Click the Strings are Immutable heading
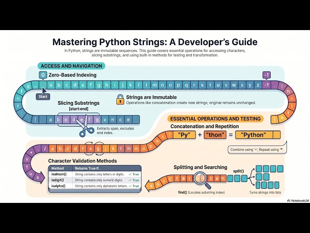The height and width of the screenshot is (233, 310). click(152, 97)
